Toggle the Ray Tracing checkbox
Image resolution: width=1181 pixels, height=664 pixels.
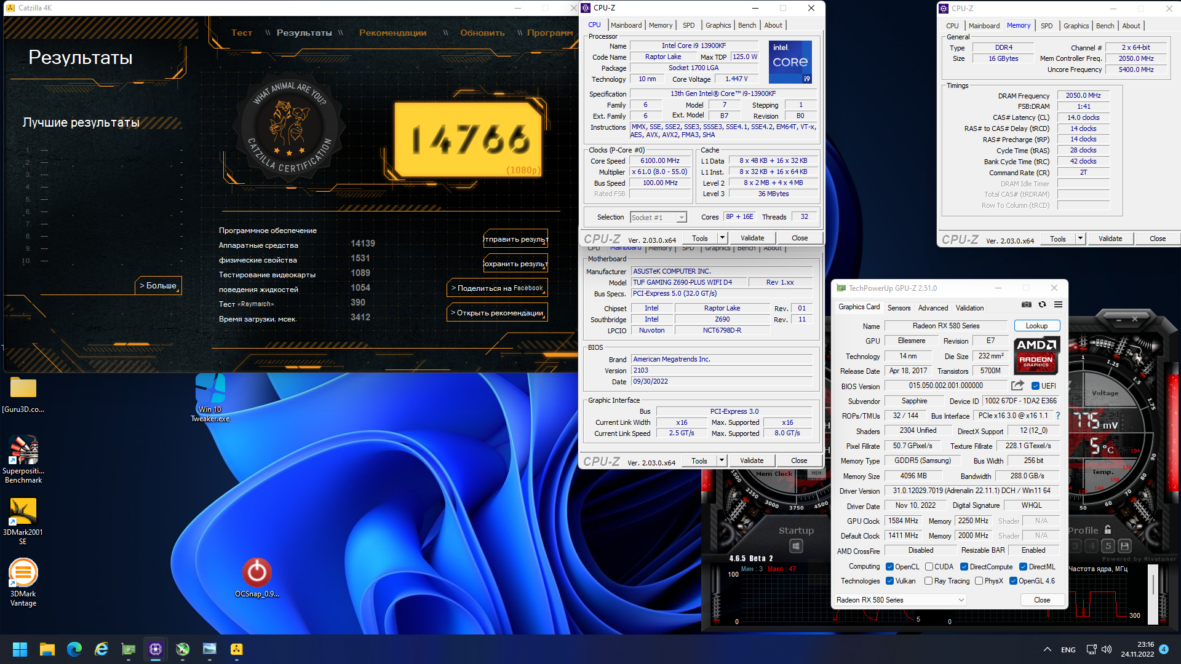[928, 581]
